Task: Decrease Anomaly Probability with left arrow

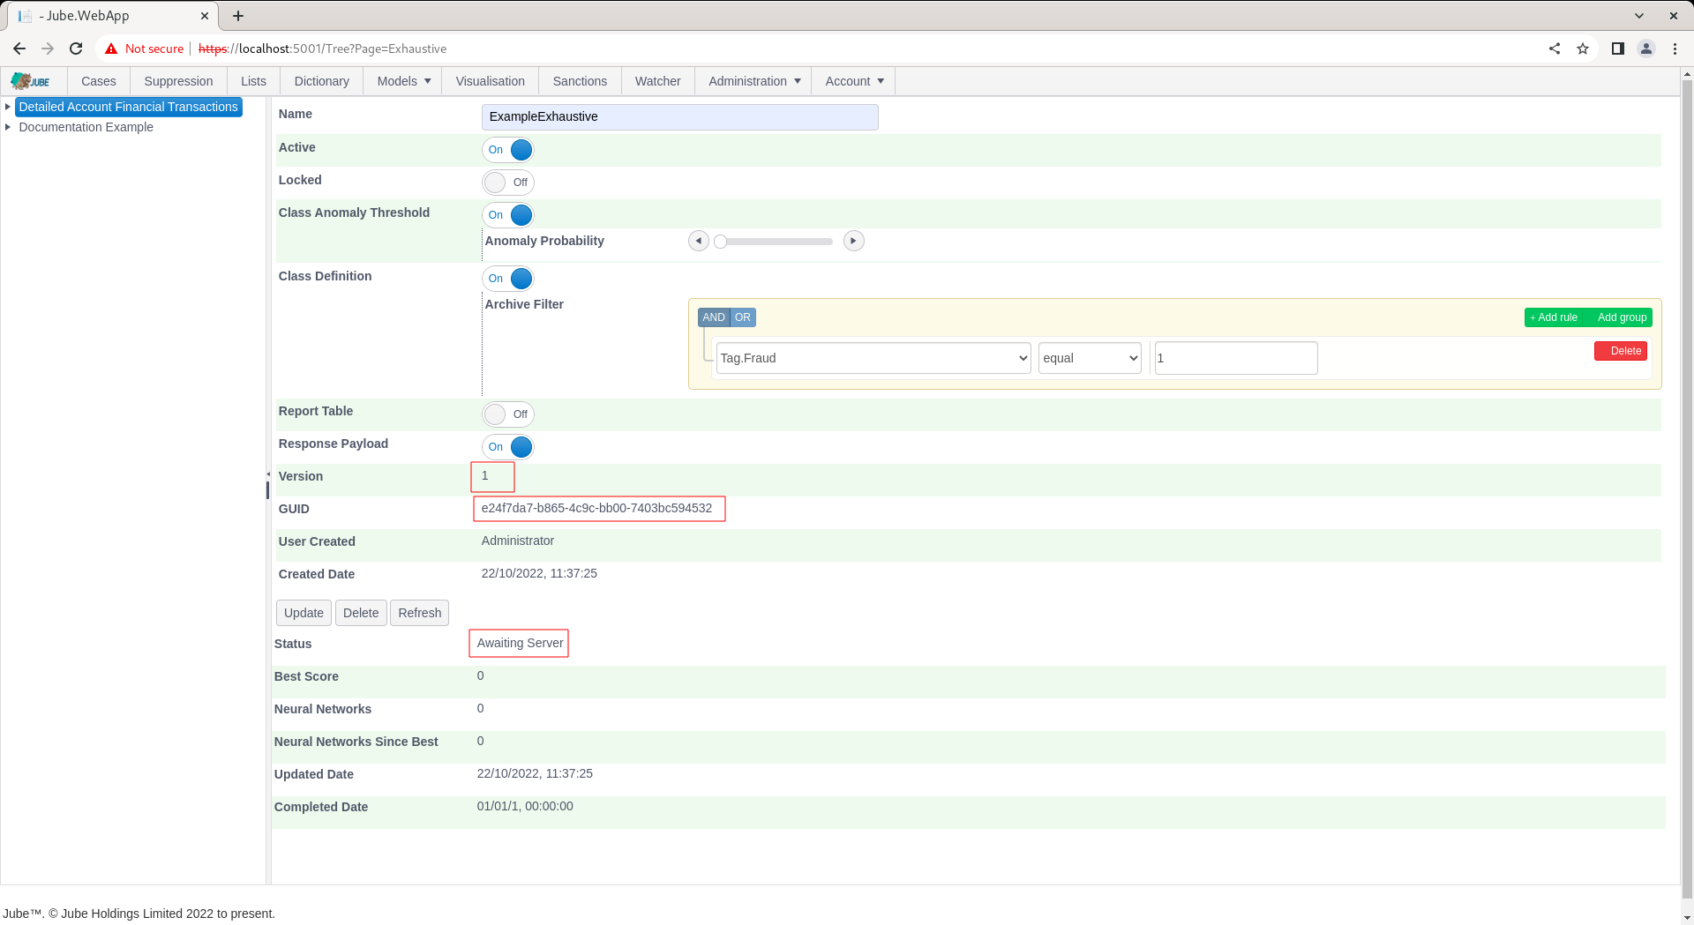Action: click(699, 241)
